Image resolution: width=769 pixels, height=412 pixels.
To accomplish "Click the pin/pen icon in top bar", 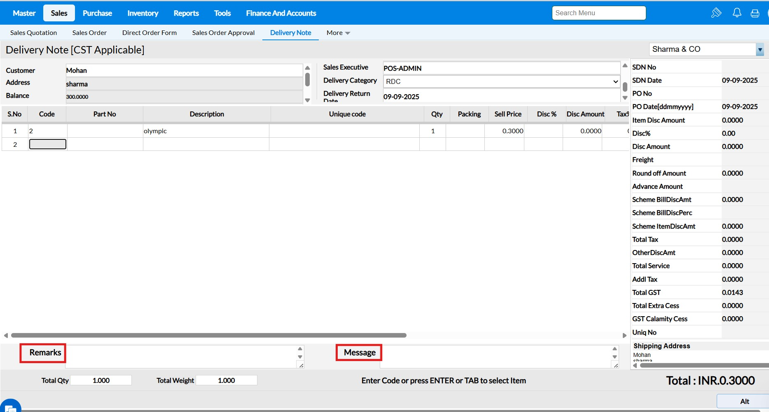I will pyautogui.click(x=716, y=13).
